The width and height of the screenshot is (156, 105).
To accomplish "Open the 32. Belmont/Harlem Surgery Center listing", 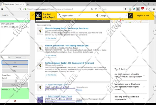I will click(59, 96).
